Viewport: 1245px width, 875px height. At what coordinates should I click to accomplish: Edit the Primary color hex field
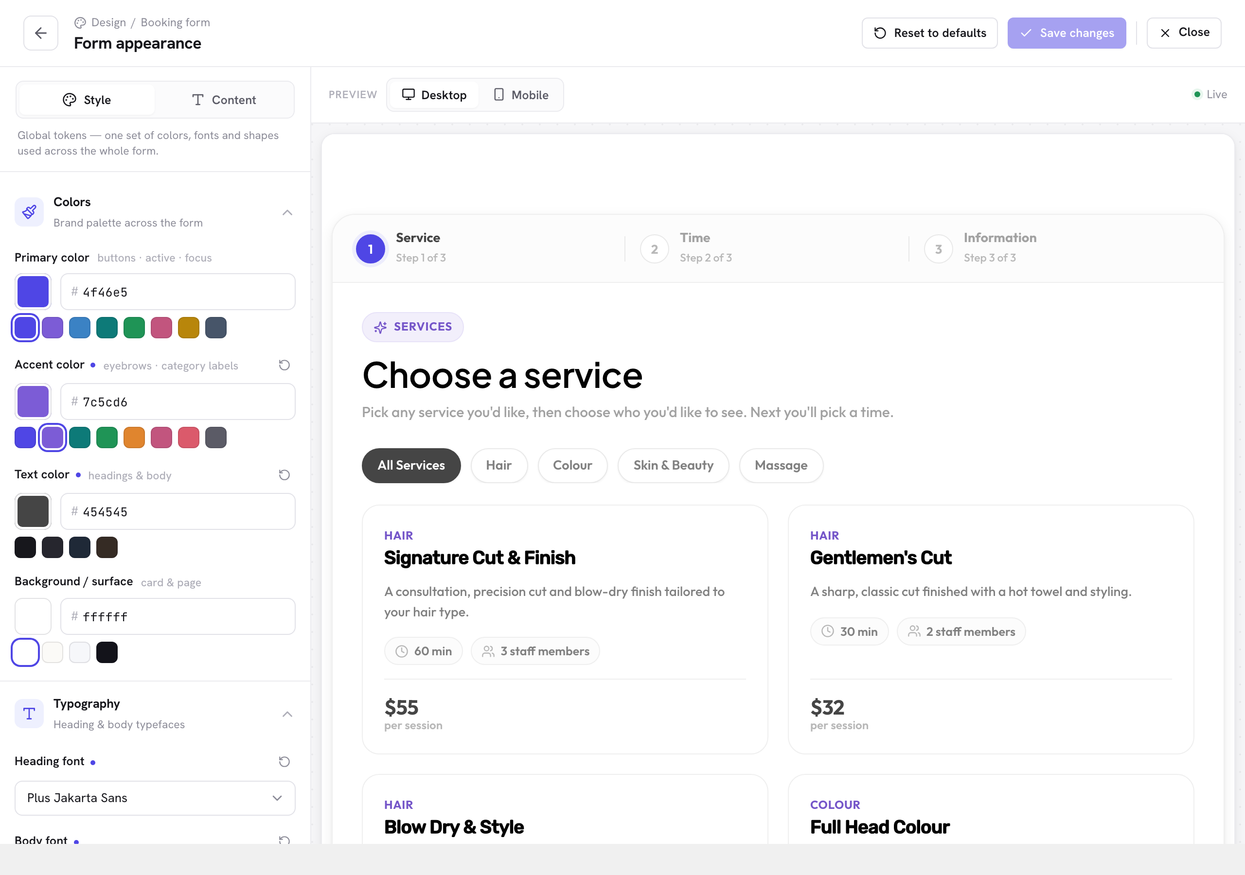coord(178,292)
